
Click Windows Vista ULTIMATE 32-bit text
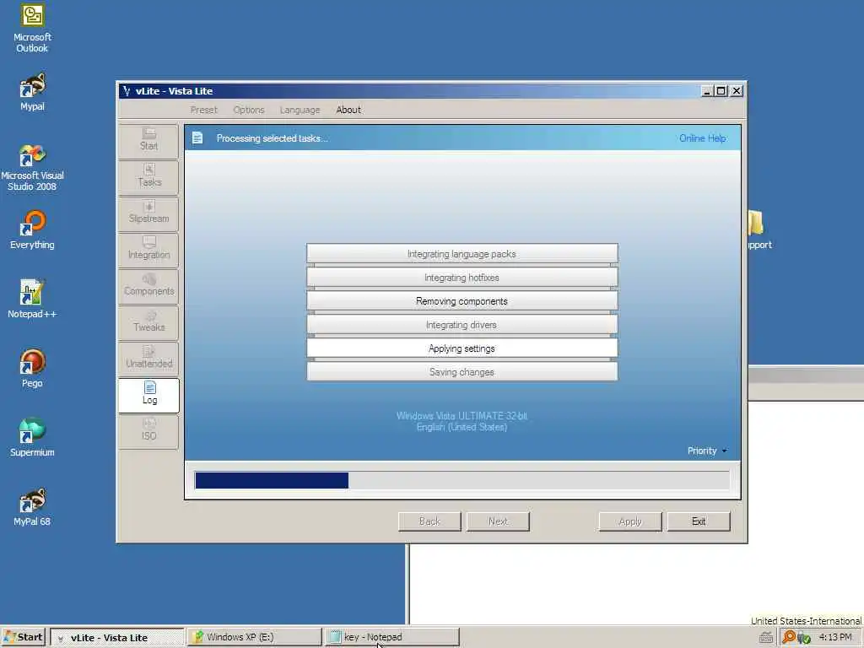pyautogui.click(x=462, y=415)
